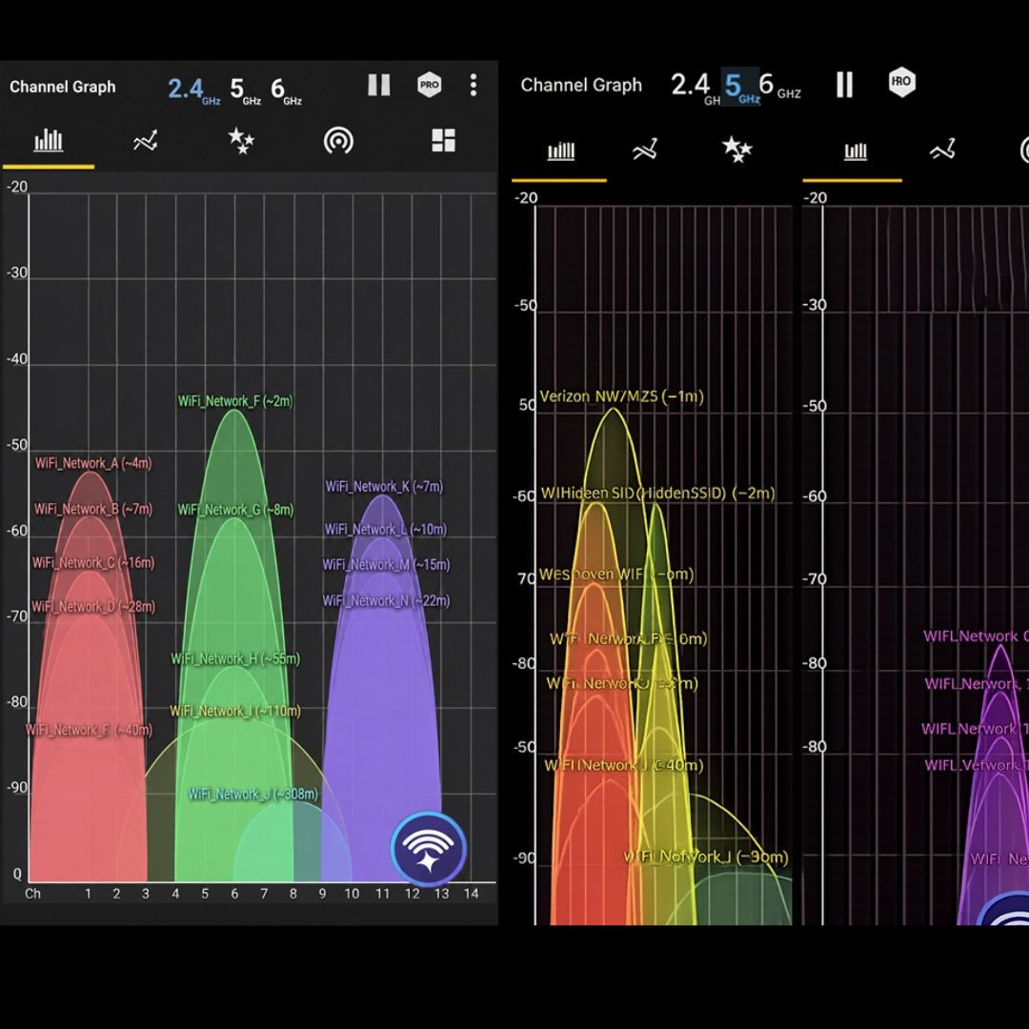Open bar chart channel graph tab in left panel
1029x1029 pixels.
tap(49, 140)
